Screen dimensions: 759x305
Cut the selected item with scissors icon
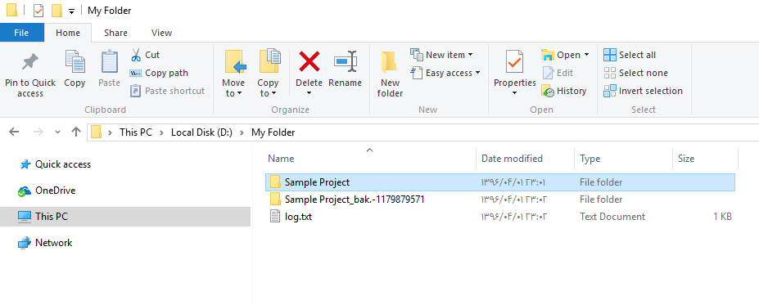pos(136,55)
